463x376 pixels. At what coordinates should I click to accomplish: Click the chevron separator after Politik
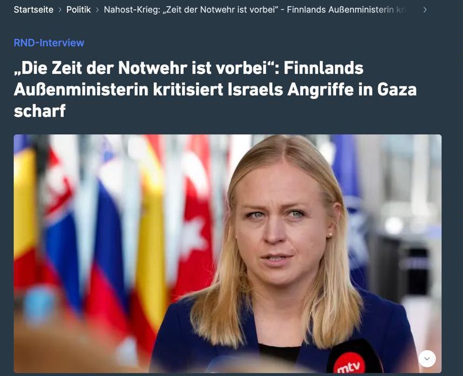tap(97, 10)
